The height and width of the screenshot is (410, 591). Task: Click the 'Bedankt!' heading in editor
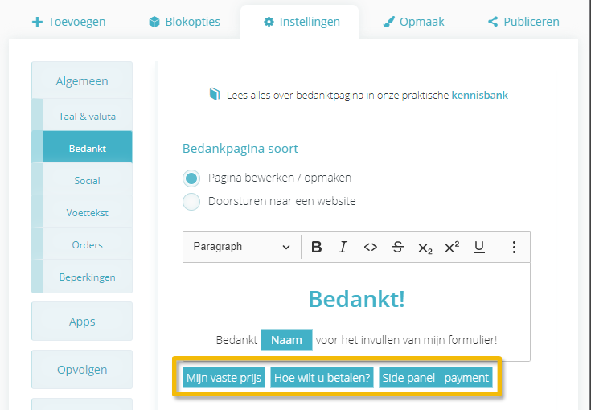coord(356,299)
